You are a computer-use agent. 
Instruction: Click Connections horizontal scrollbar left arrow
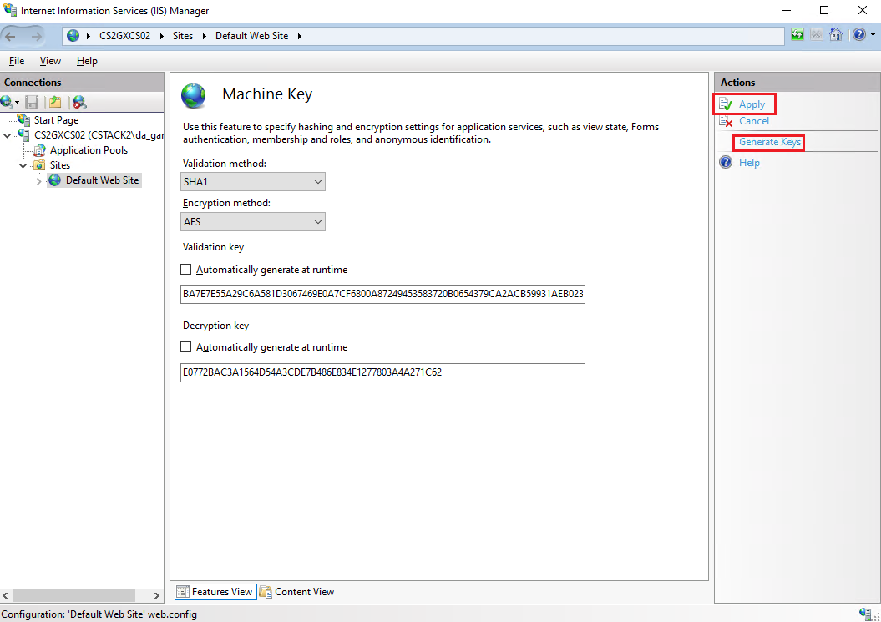(6, 595)
